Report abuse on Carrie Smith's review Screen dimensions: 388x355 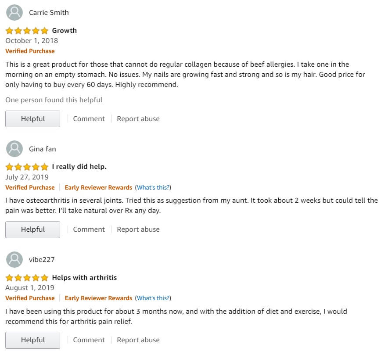coord(138,119)
